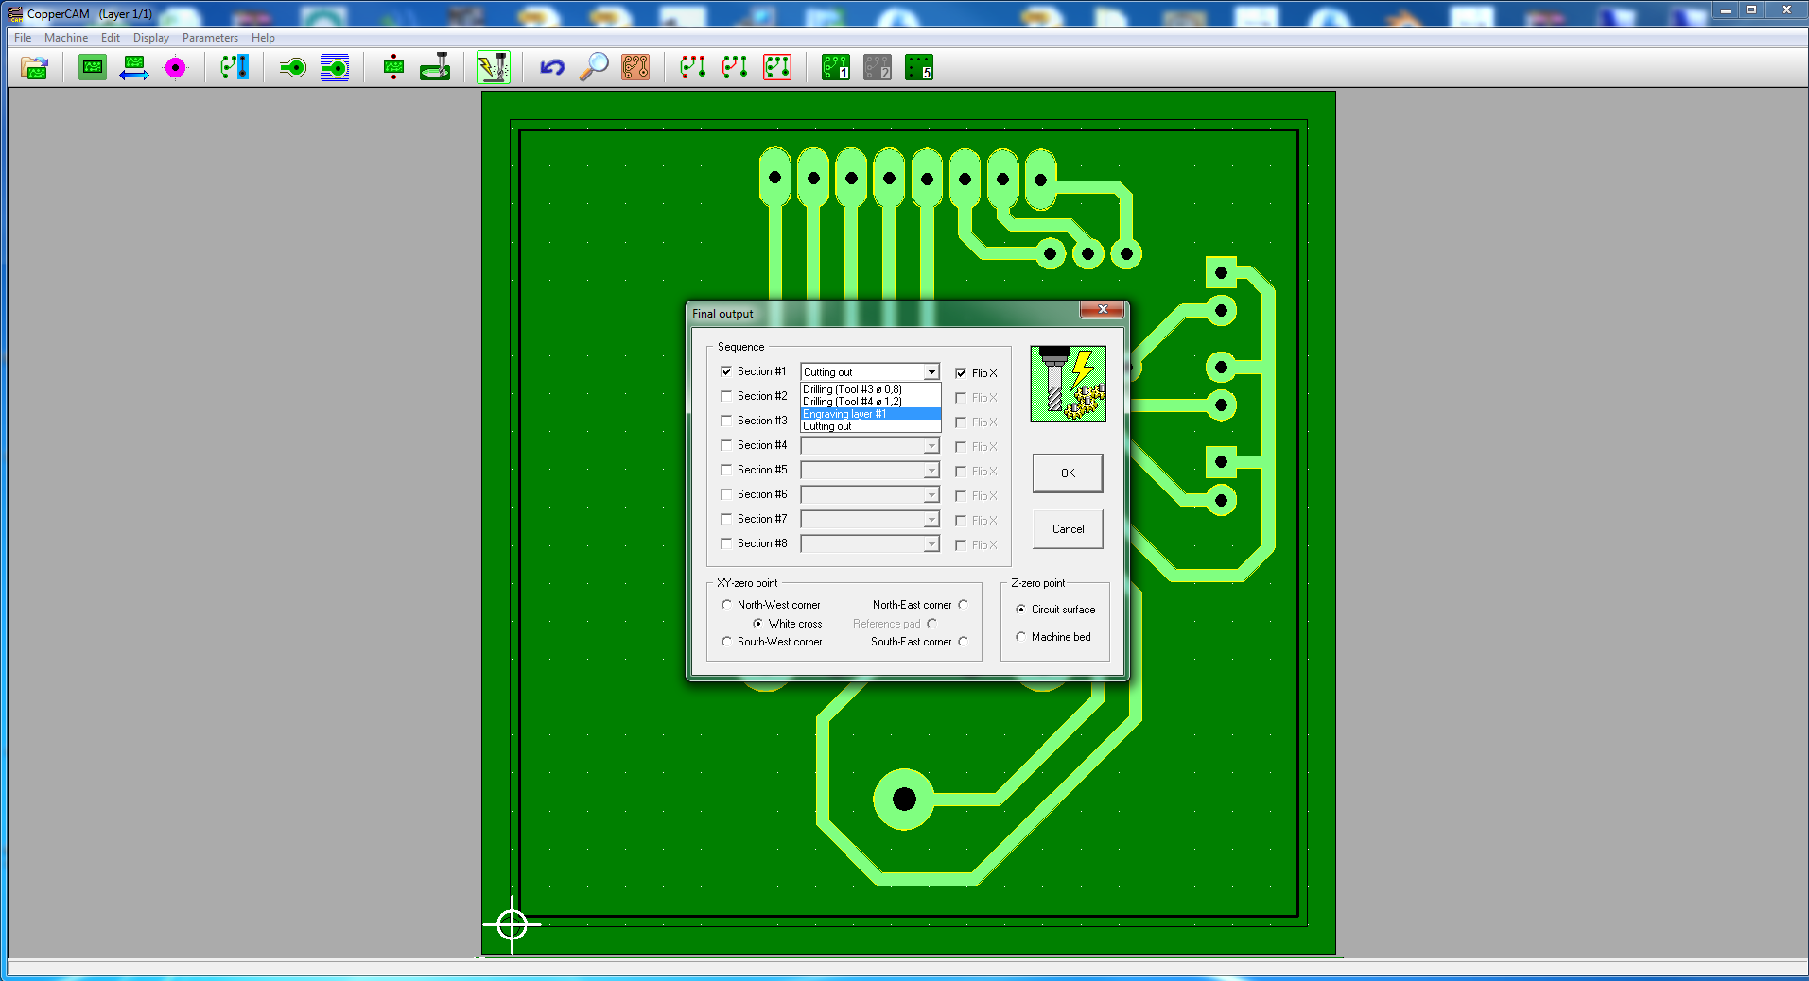The width and height of the screenshot is (1809, 981).
Task: Click the Layer #1 display icon
Action: 834,67
